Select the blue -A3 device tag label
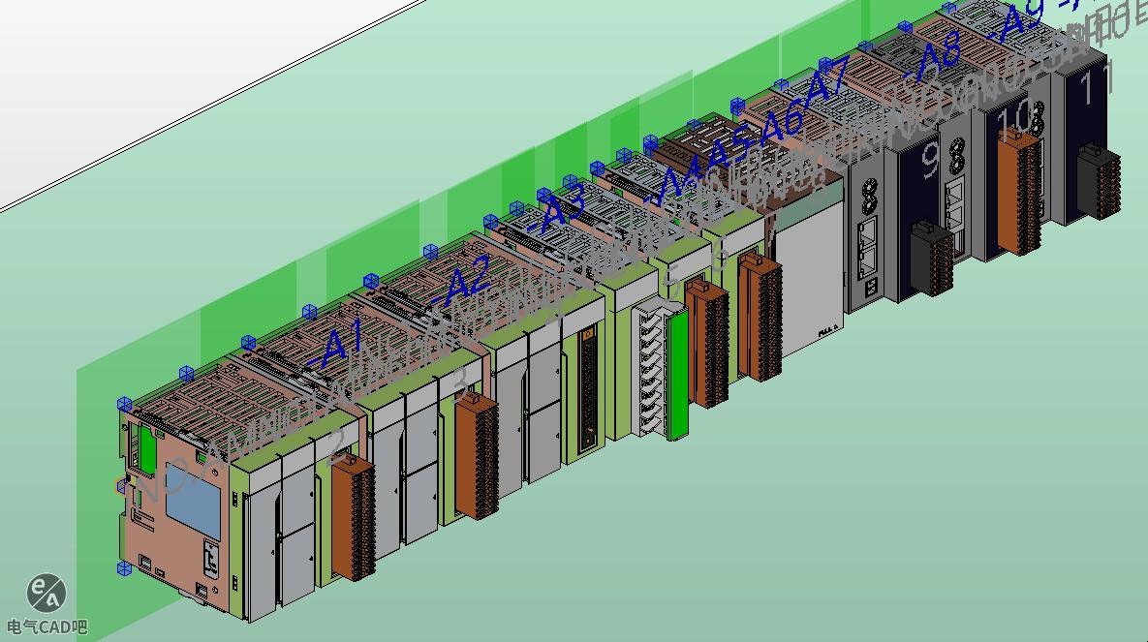 (x=556, y=208)
